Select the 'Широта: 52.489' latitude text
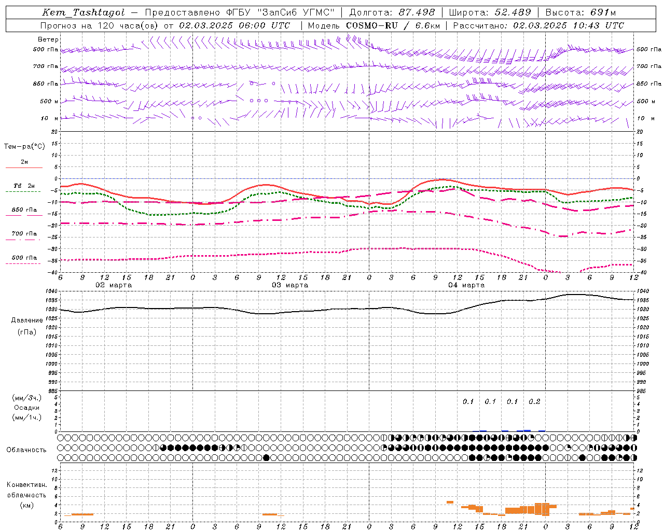This screenshot has width=664, height=531. click(490, 12)
